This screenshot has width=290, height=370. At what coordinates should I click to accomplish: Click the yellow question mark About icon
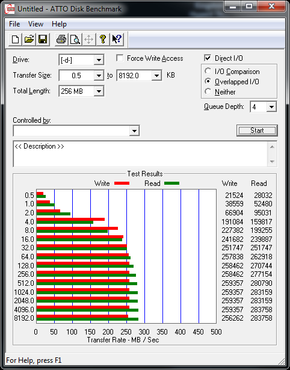[103, 39]
